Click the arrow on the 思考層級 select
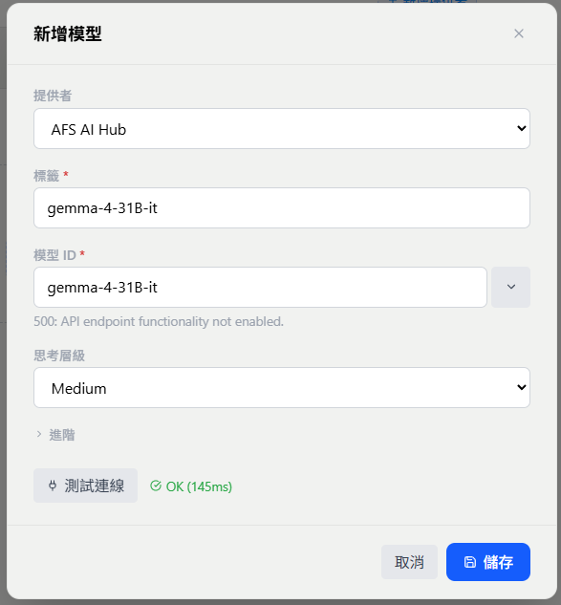This screenshot has height=605, width=561. [x=521, y=387]
